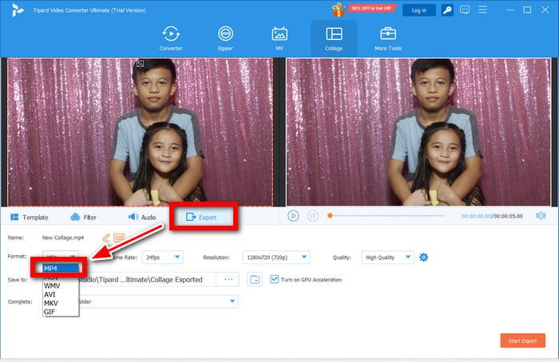Click the Start Export button
This screenshot has height=362, width=559.
522,340
